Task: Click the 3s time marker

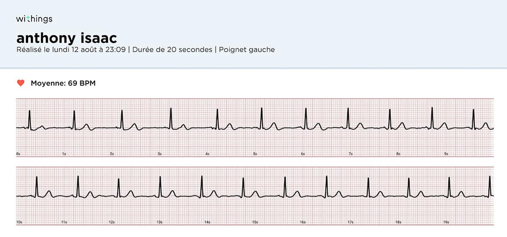Action: [x=159, y=154]
